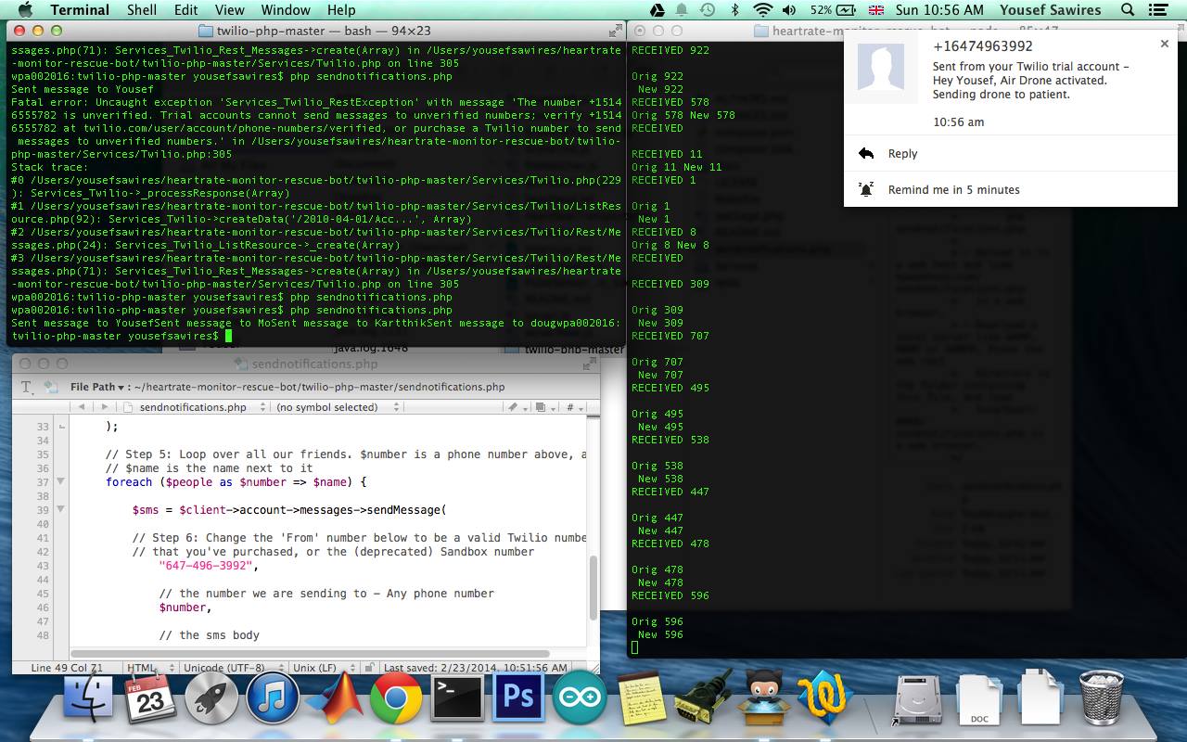Open the serial port cable app in Dock
This screenshot has height=742, width=1187.
pyautogui.click(x=703, y=697)
